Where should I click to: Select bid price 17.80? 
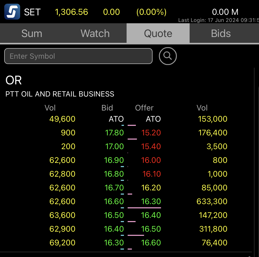[114, 133]
